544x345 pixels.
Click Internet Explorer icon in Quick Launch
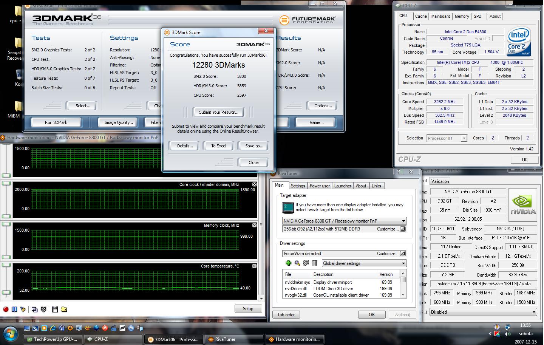pyautogui.click(x=53, y=328)
